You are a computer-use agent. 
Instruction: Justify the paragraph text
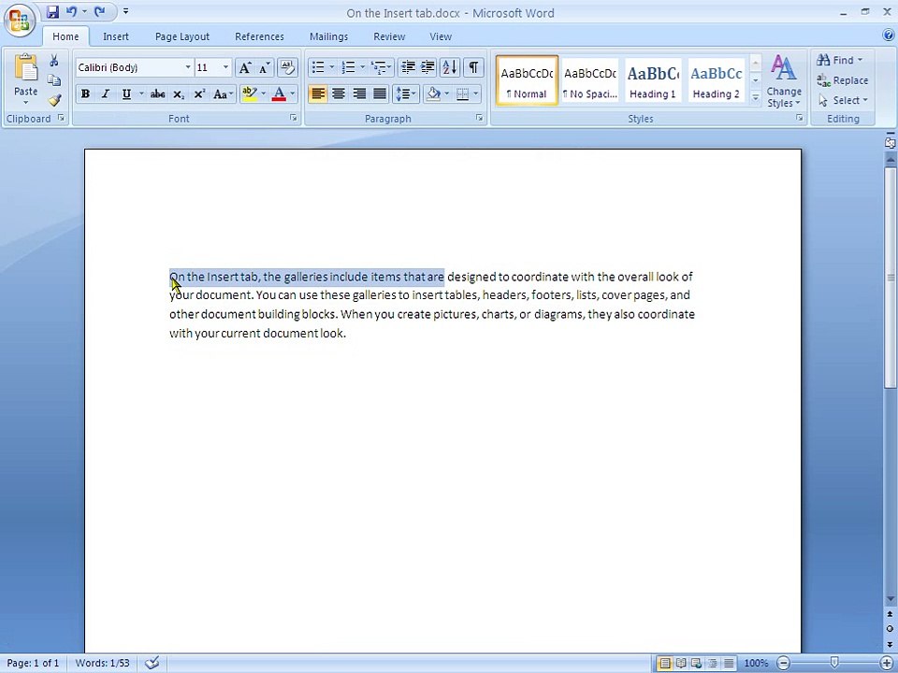[380, 93]
